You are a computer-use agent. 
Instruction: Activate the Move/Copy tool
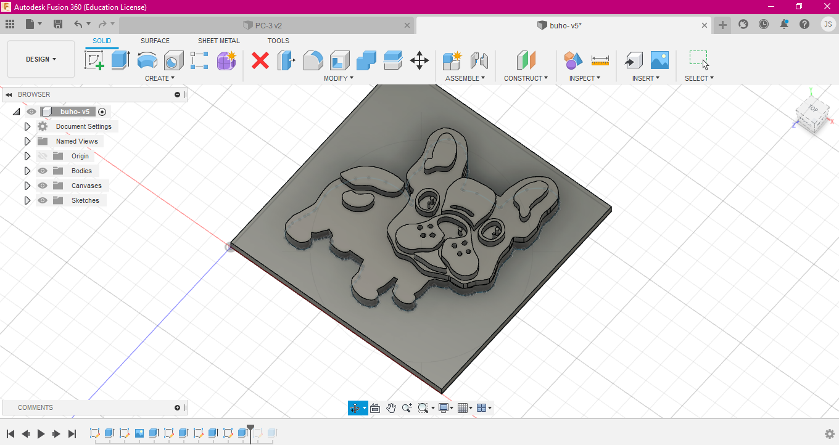click(419, 60)
